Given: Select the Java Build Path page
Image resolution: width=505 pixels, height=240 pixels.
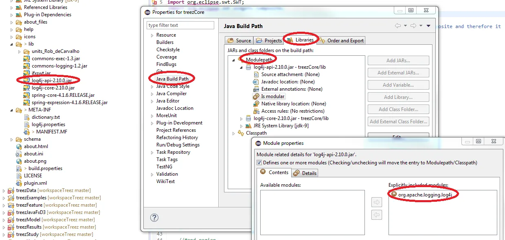Looking at the screenshot, I should [x=172, y=79].
